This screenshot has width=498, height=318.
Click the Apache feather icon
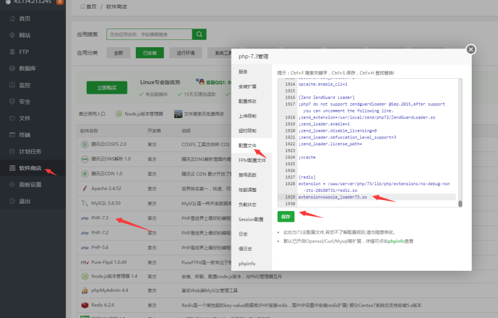pyautogui.click(x=85, y=188)
